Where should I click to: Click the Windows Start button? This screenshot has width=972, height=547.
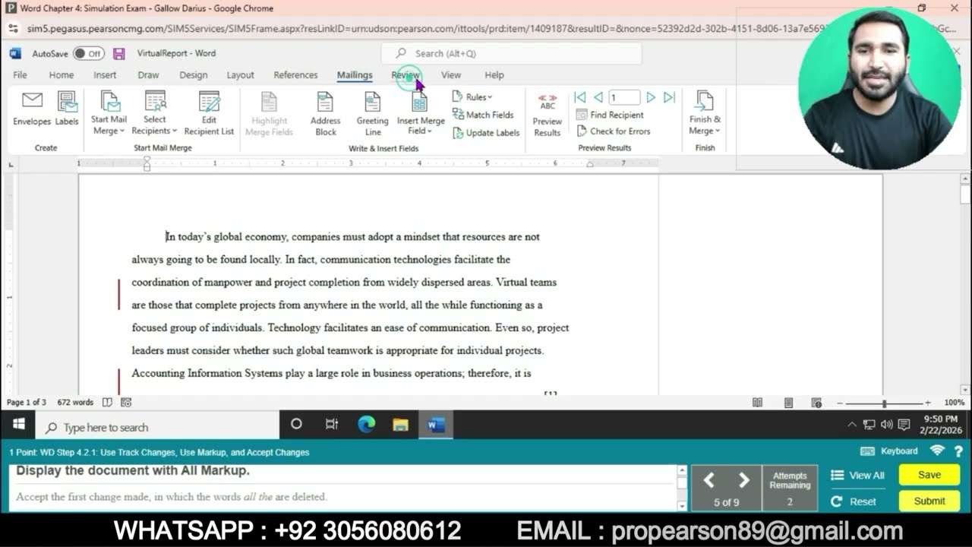pos(19,425)
